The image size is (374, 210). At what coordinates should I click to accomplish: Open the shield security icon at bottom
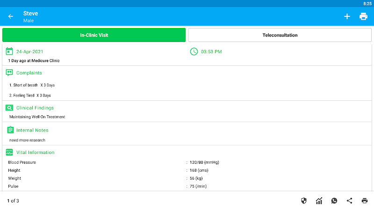click(x=304, y=201)
